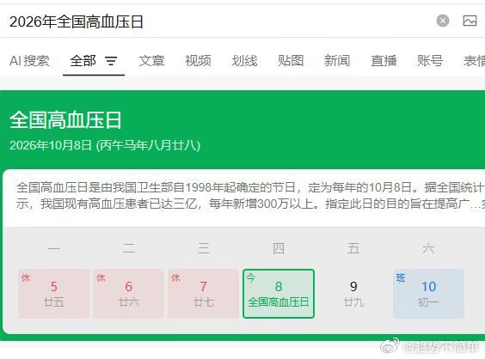Switch to the 划线 tab
Viewport: 485px width, 359px height.
pos(244,61)
